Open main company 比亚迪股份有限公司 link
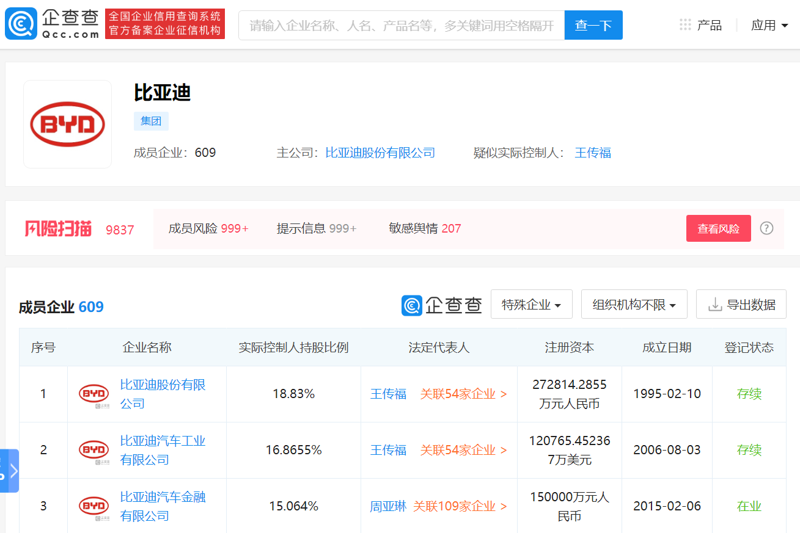Image resolution: width=800 pixels, height=533 pixels. point(380,153)
